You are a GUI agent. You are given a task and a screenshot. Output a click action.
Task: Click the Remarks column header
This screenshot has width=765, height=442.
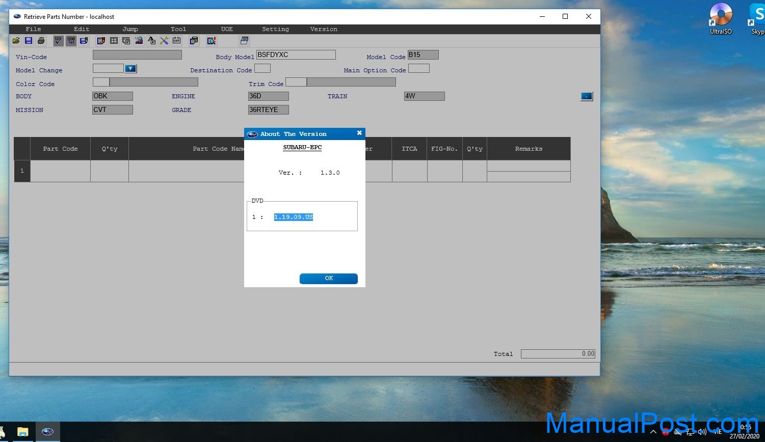pyautogui.click(x=529, y=149)
